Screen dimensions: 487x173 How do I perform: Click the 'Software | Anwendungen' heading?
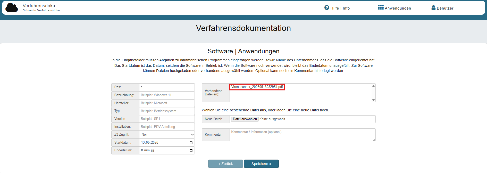(243, 51)
